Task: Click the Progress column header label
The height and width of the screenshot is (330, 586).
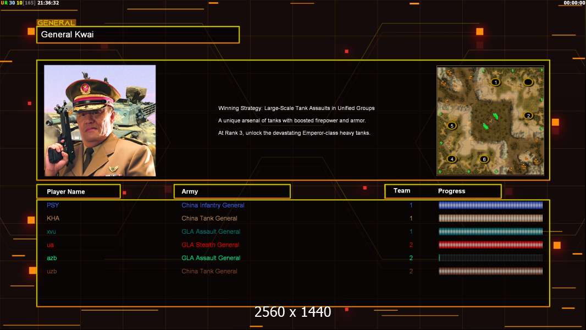Action: tap(451, 191)
